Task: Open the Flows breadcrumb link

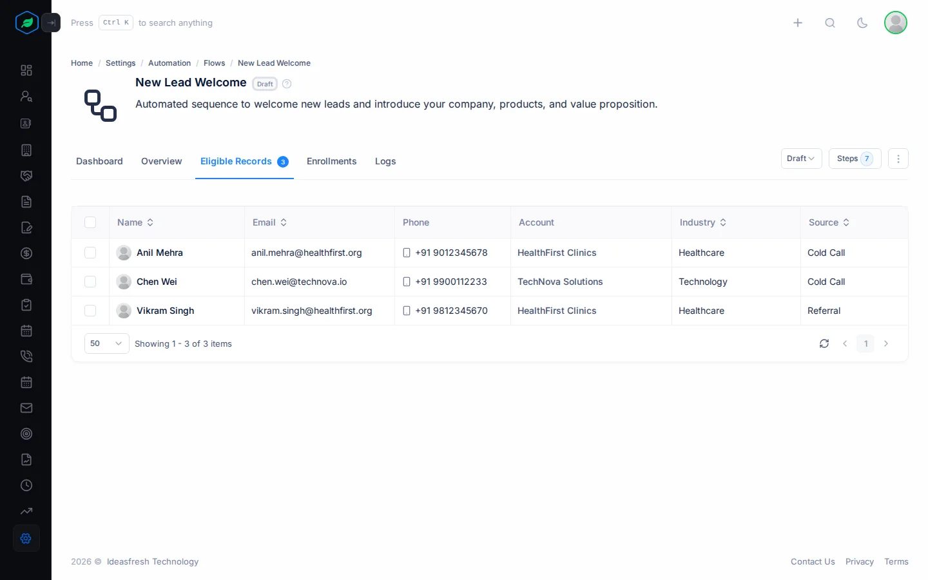Action: click(x=214, y=63)
